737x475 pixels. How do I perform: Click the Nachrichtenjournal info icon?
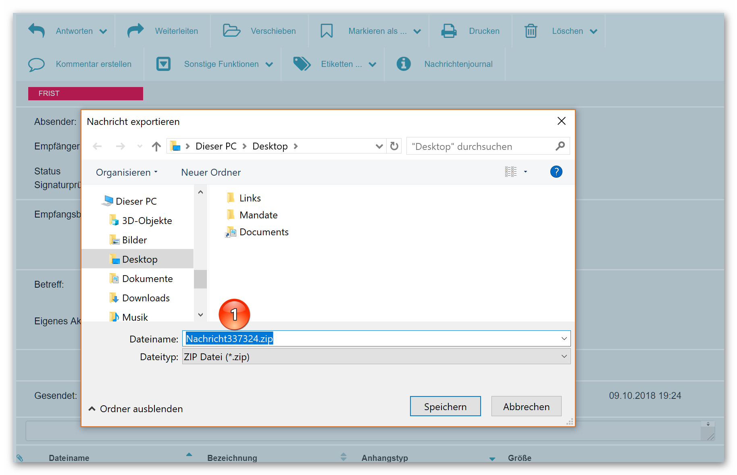(x=404, y=64)
